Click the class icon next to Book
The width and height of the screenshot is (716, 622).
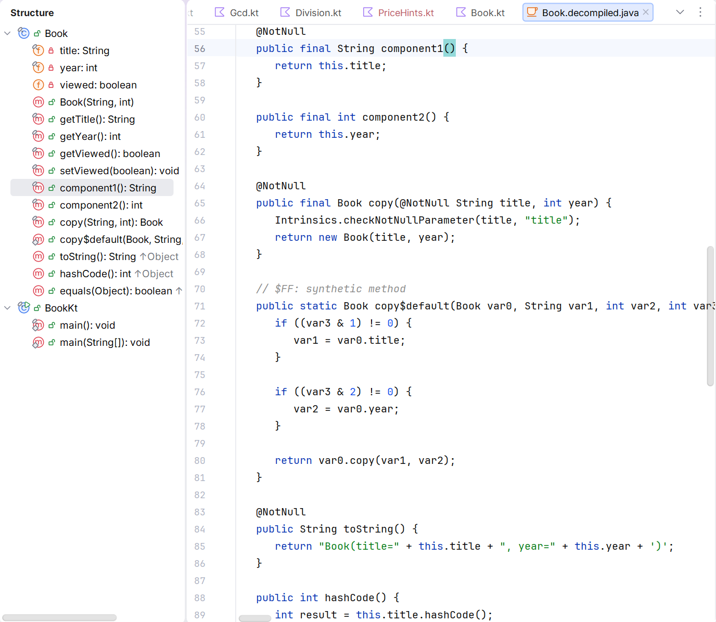tap(23, 33)
